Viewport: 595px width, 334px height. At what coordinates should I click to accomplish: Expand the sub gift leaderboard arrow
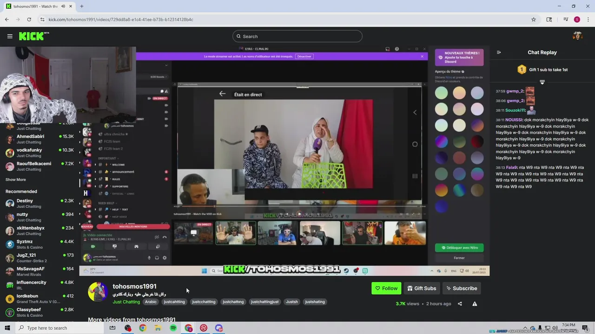click(x=542, y=82)
